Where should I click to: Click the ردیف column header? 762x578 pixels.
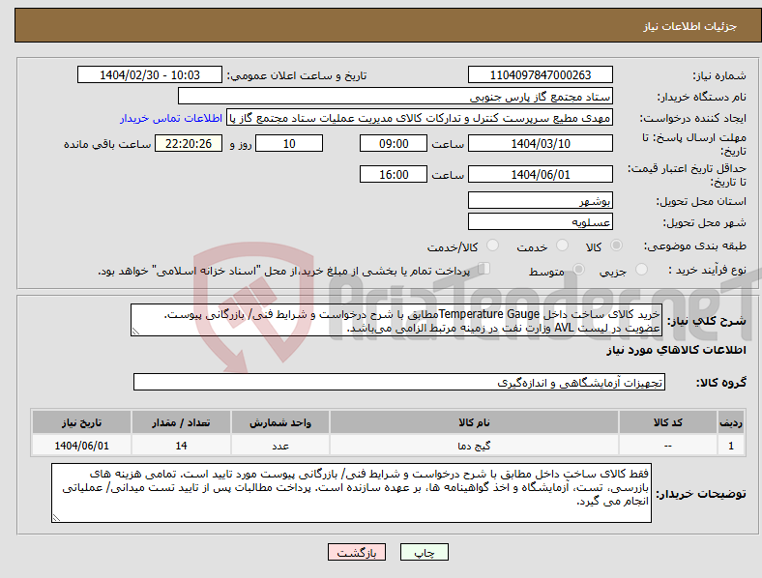[731, 422]
